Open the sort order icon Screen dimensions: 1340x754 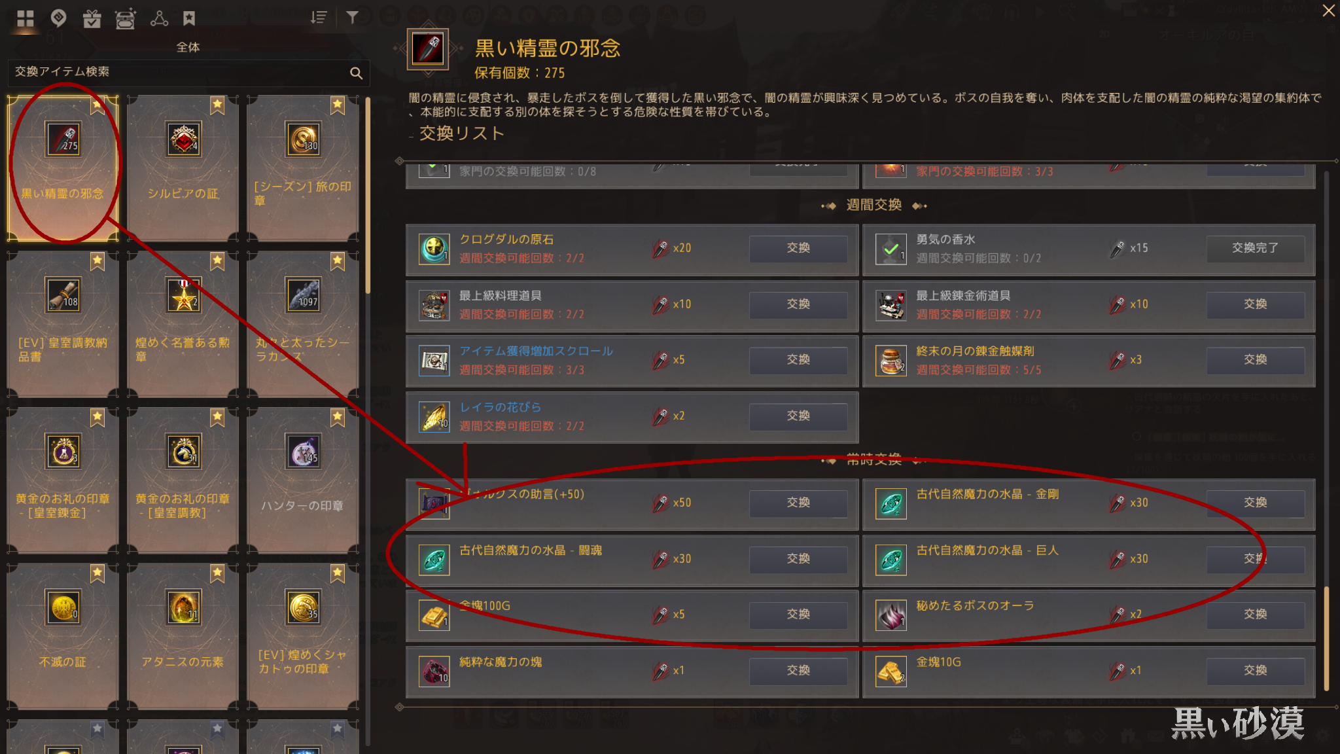(x=319, y=18)
